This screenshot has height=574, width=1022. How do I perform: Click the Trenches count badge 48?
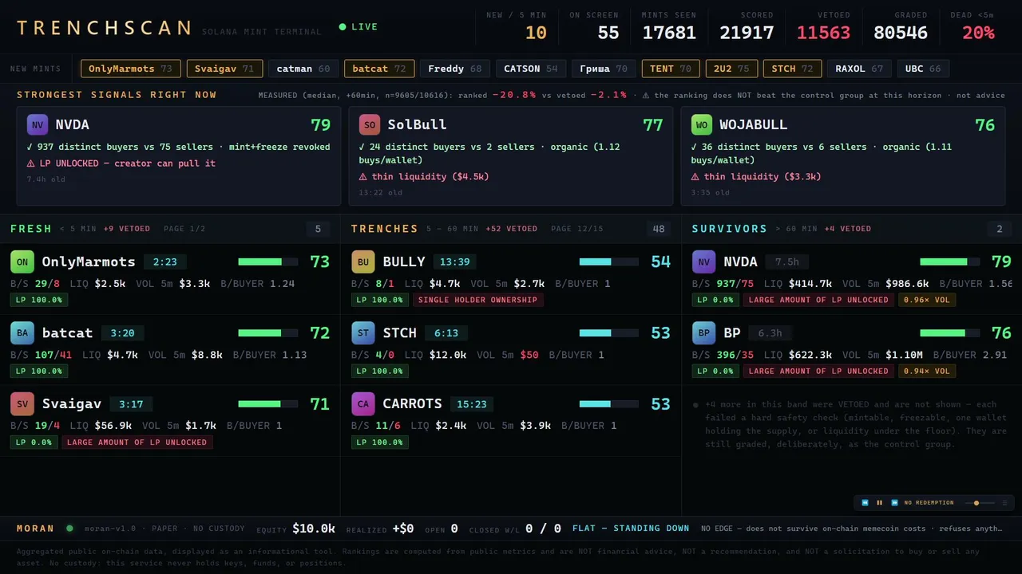click(659, 230)
